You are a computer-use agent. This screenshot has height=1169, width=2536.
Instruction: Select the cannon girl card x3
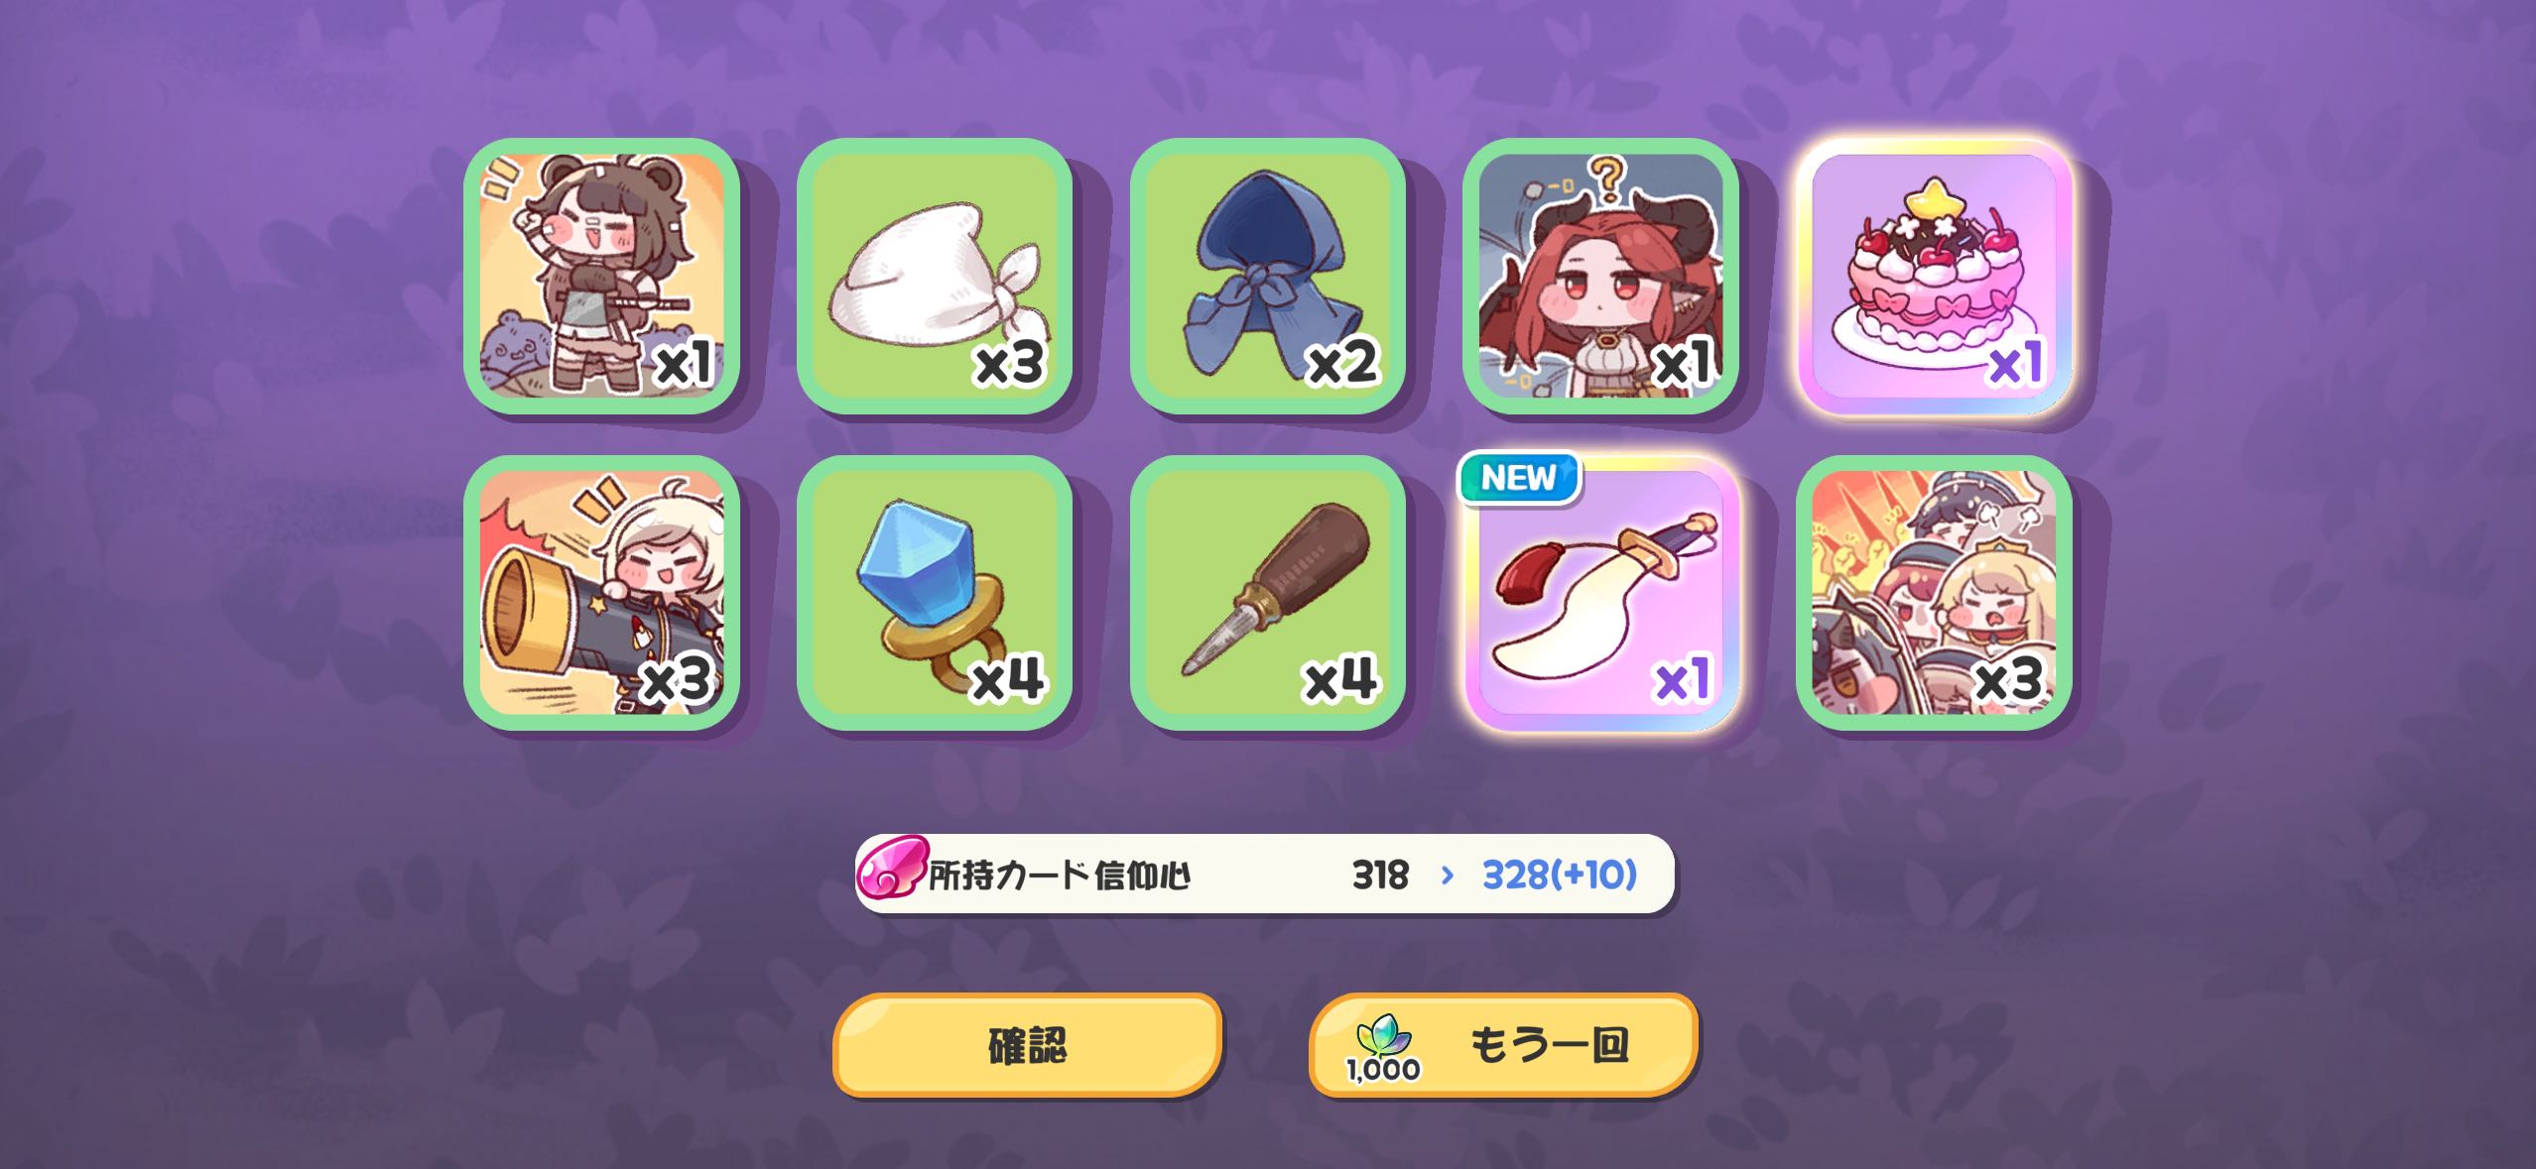click(602, 593)
